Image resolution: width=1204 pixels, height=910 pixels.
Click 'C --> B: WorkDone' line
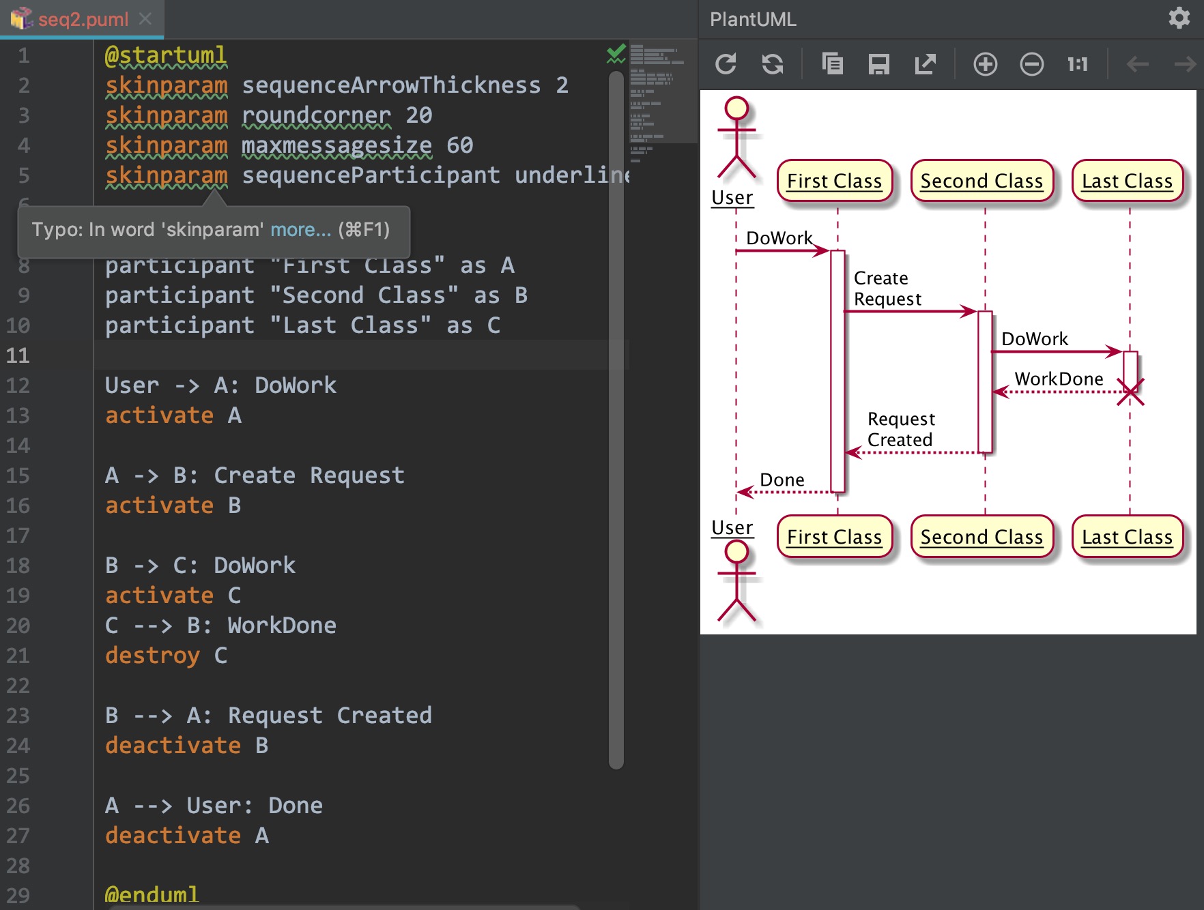220,626
